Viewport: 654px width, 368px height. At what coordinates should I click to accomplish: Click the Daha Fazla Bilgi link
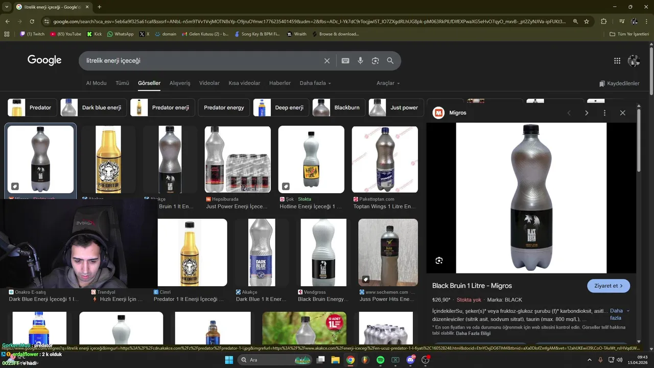click(473, 333)
